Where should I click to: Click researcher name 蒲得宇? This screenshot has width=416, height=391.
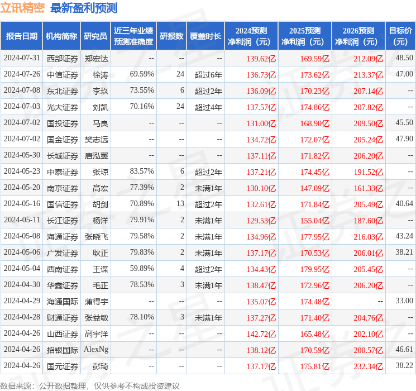click(96, 301)
